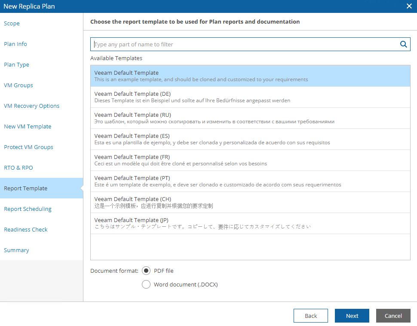Image resolution: width=417 pixels, height=326 pixels.
Task: Select the PDF file format option
Action: pos(146,271)
